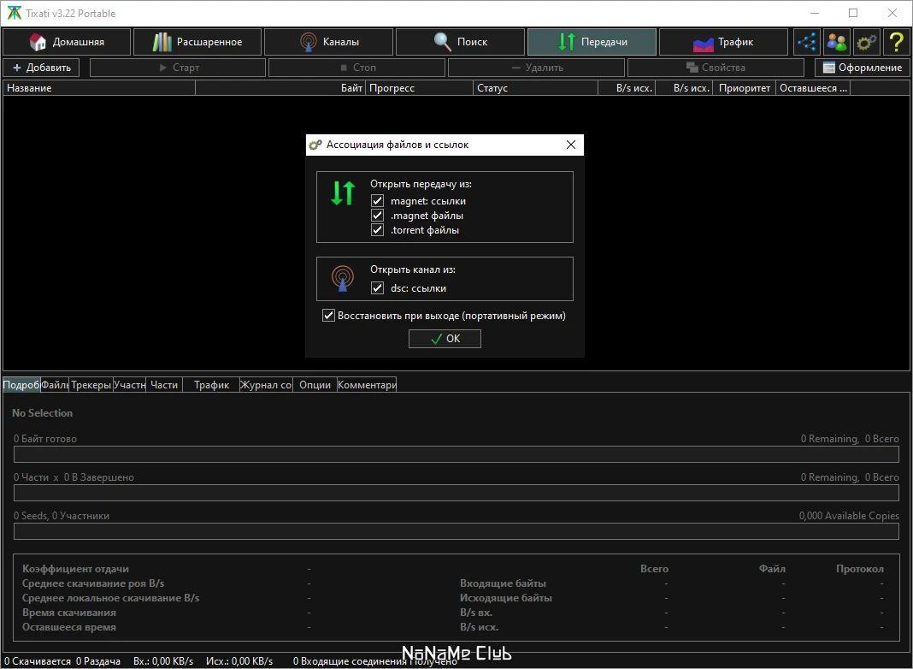
Task: Open the Домашняя home view
Action: (x=67, y=42)
